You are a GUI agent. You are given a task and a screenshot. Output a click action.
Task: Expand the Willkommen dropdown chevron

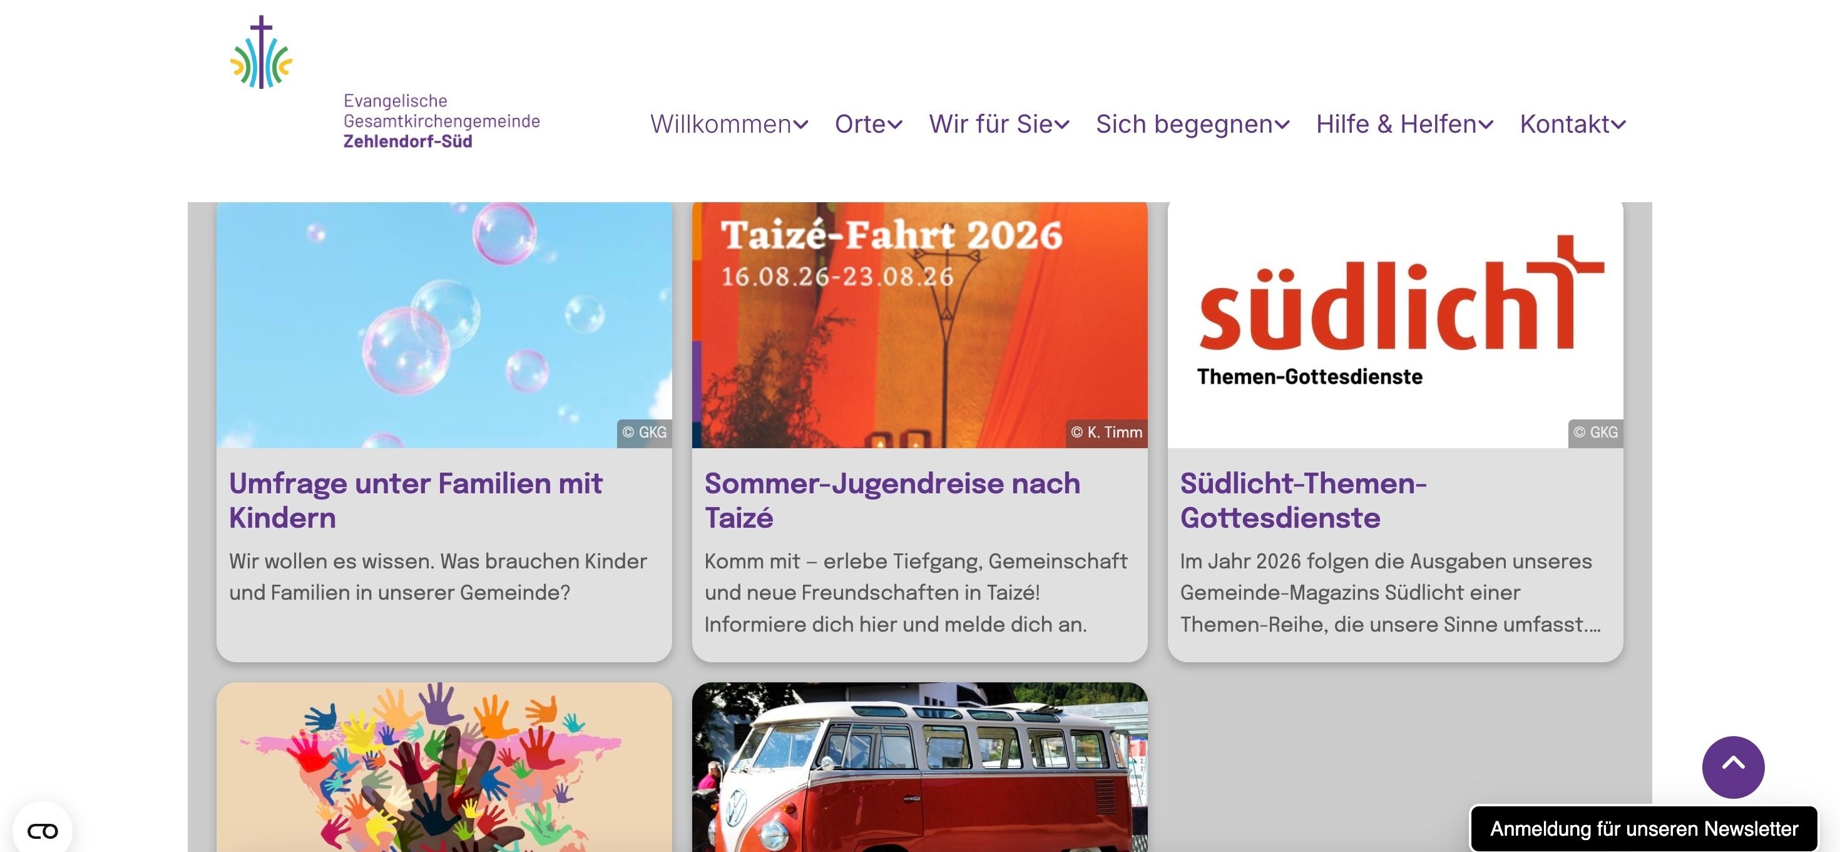[800, 125]
